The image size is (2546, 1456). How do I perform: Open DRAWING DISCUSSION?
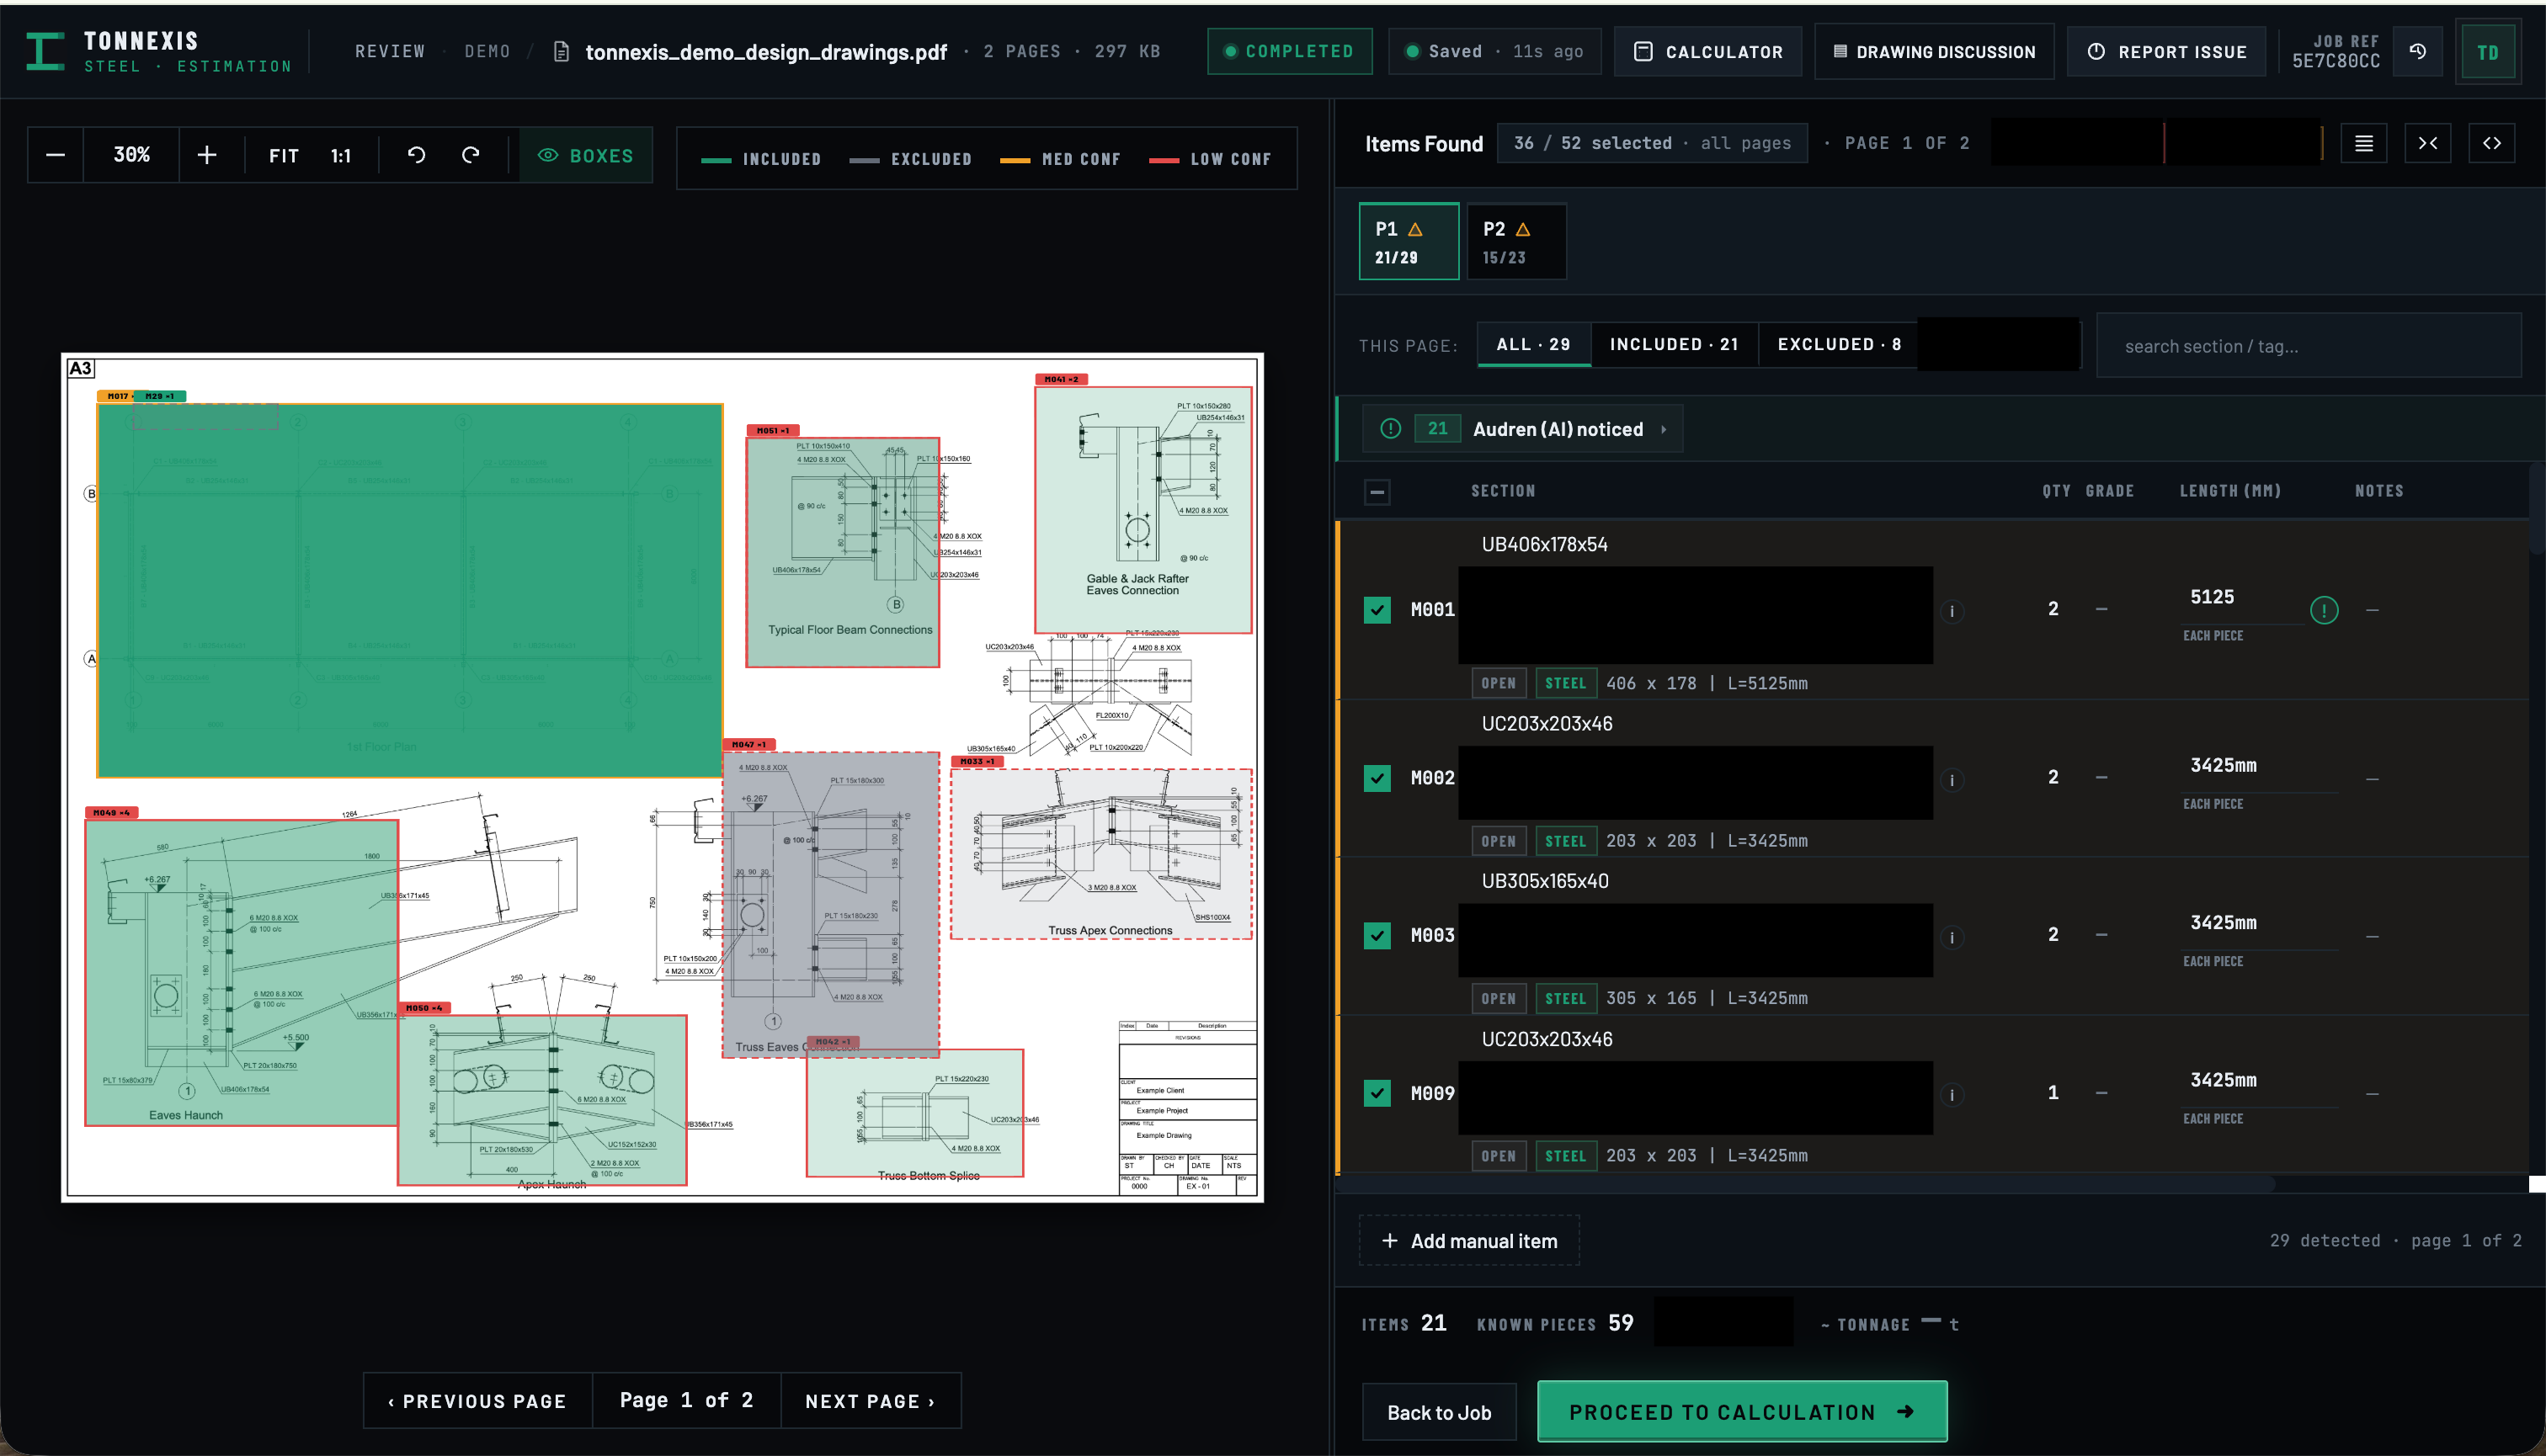point(1934,52)
